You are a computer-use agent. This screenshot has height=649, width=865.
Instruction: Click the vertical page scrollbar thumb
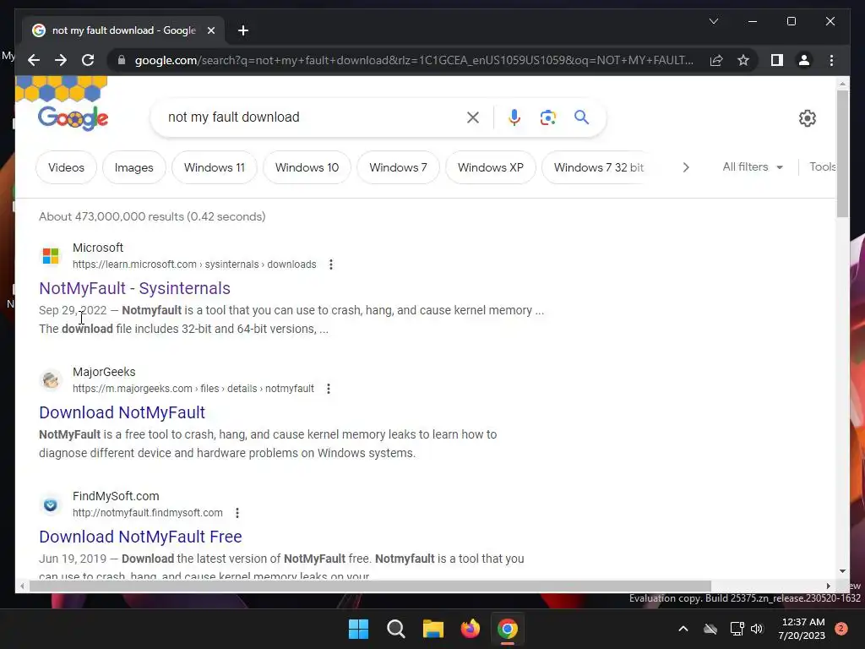pos(842,154)
